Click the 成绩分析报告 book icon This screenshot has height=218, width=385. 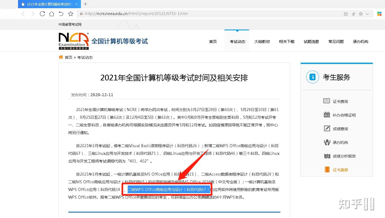[x=327, y=156]
